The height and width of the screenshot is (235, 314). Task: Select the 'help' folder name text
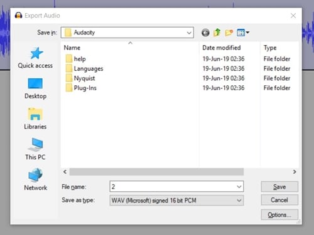[80, 59]
